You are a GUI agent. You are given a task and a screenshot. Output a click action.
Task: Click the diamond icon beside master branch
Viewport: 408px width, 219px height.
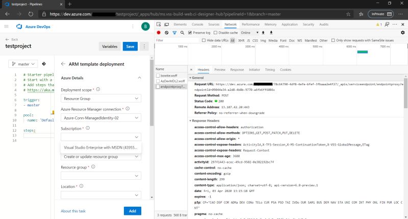tap(44, 64)
